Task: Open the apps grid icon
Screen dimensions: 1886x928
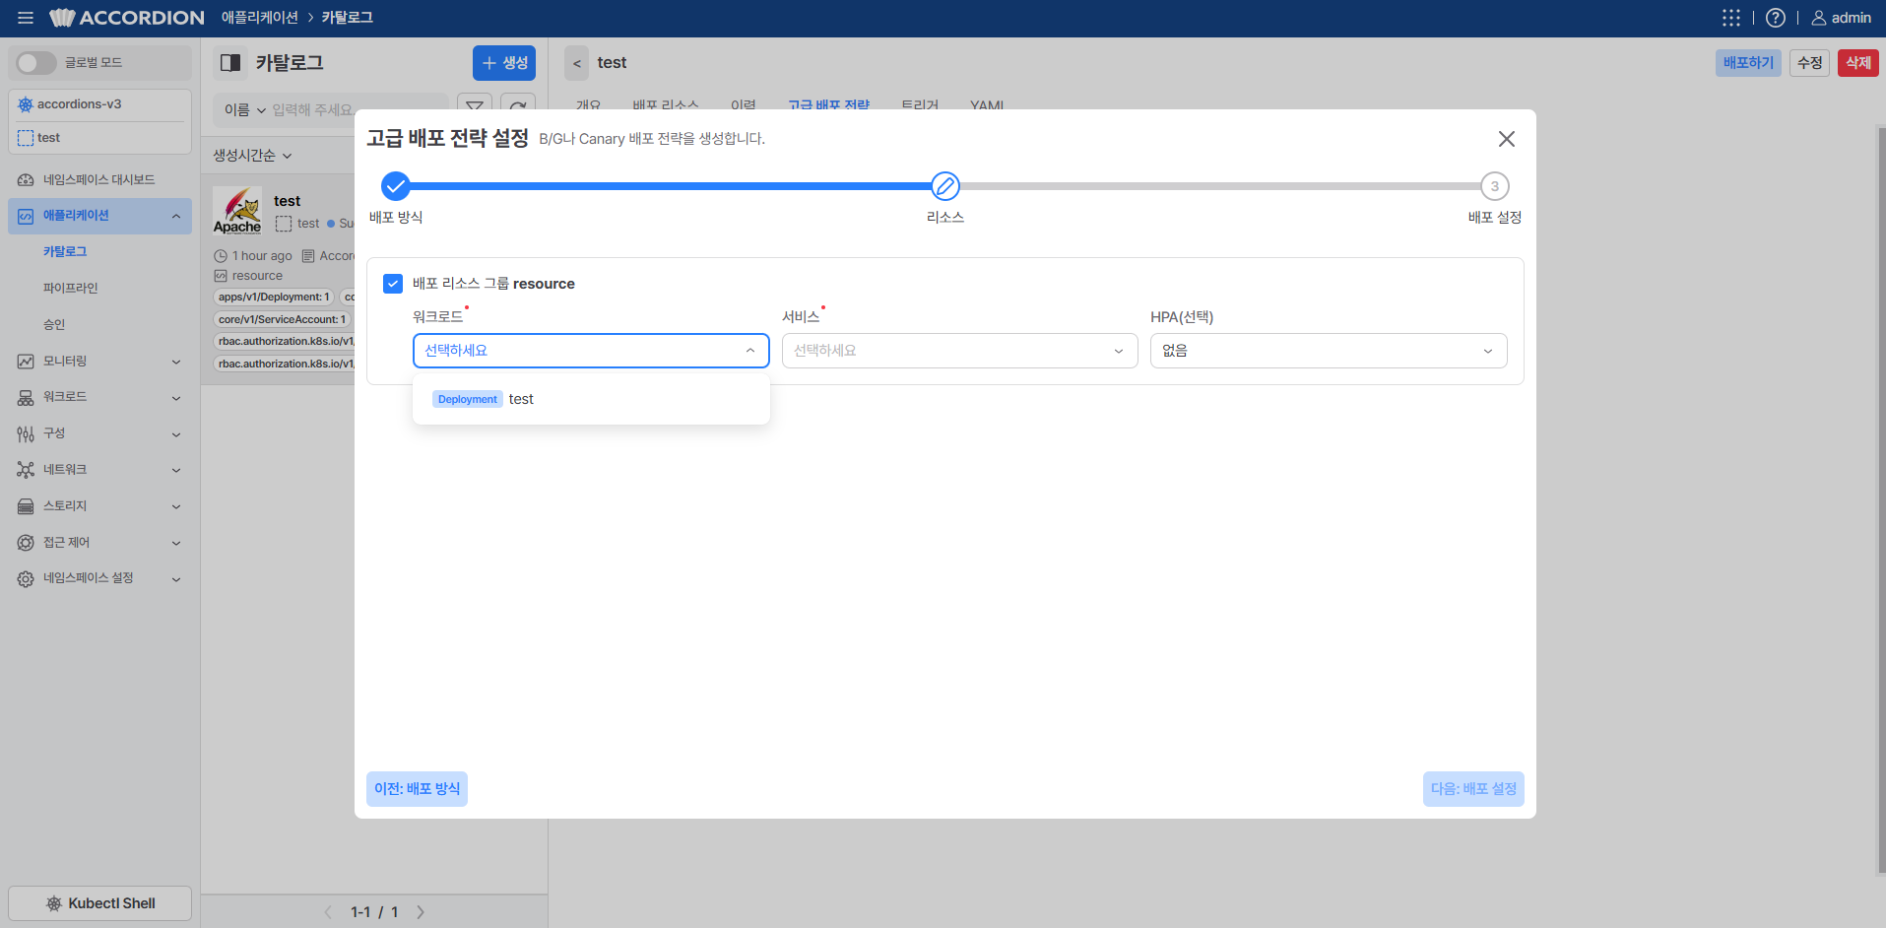Action: click(1730, 18)
